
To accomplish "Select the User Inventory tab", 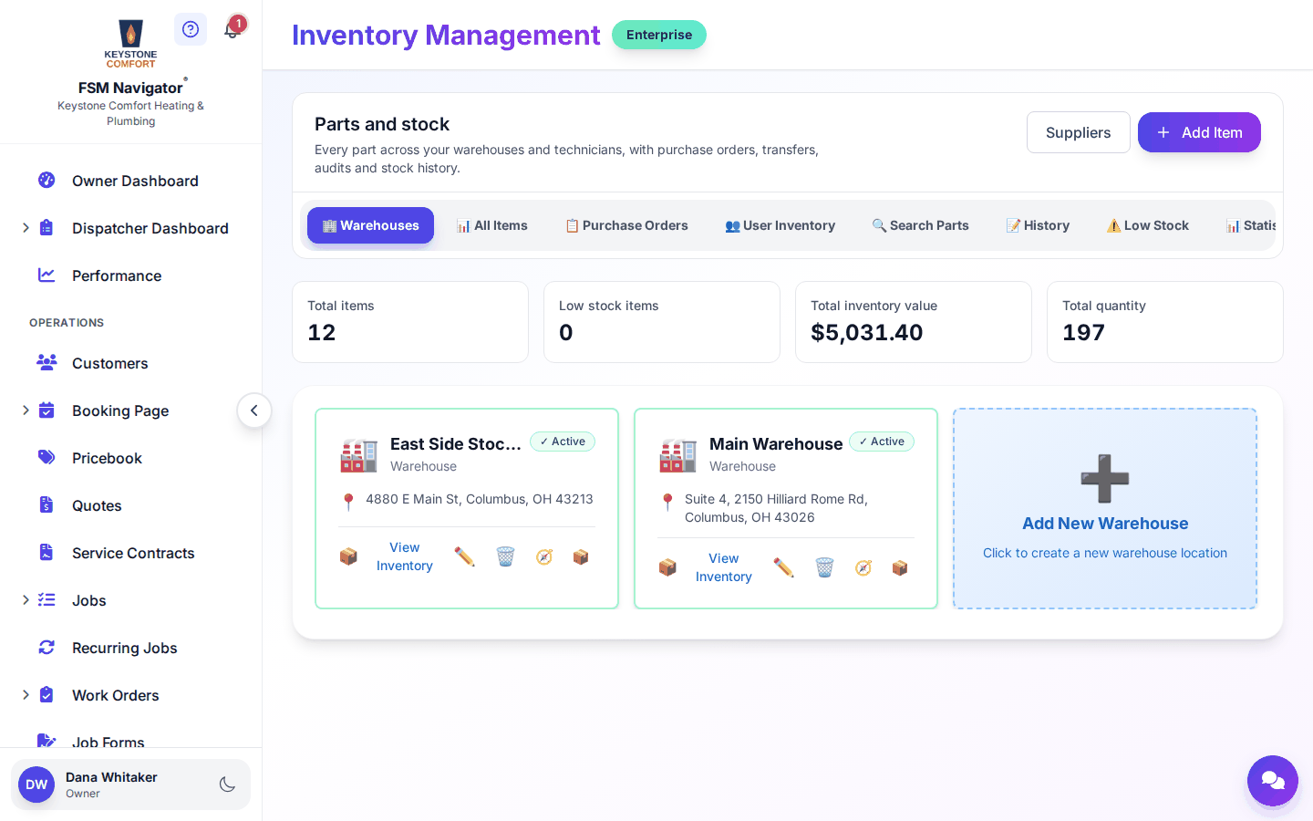I will pos(781,225).
